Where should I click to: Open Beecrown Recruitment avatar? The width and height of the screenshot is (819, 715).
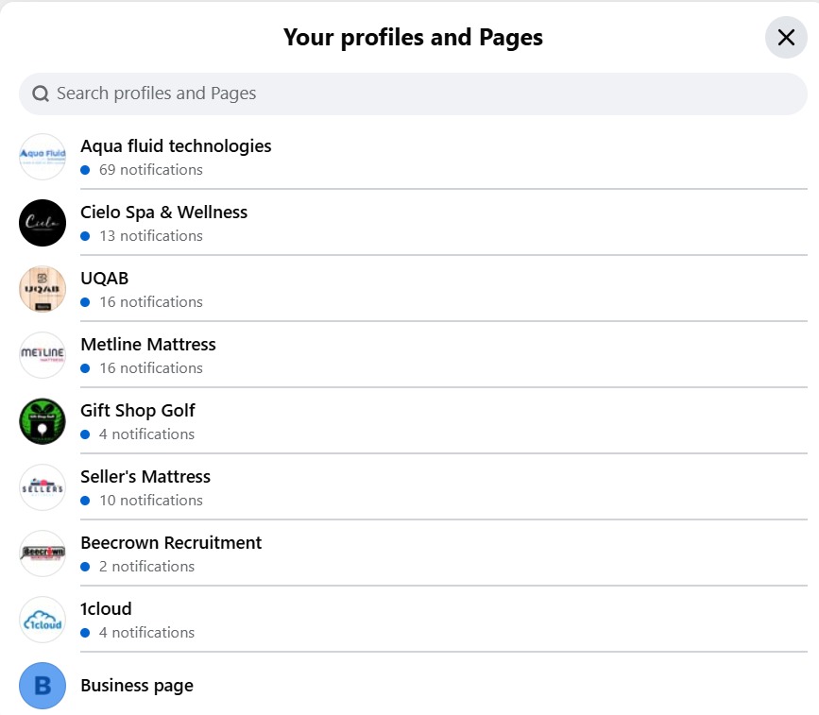tap(43, 553)
